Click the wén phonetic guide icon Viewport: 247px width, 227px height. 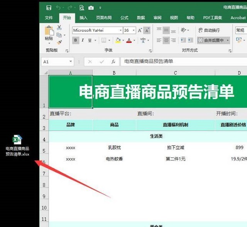click(143, 40)
